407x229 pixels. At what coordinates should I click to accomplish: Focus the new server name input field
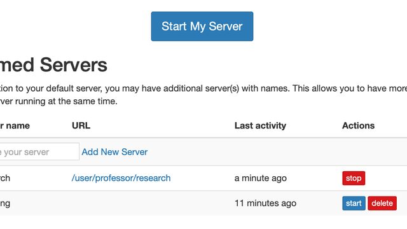(39, 151)
